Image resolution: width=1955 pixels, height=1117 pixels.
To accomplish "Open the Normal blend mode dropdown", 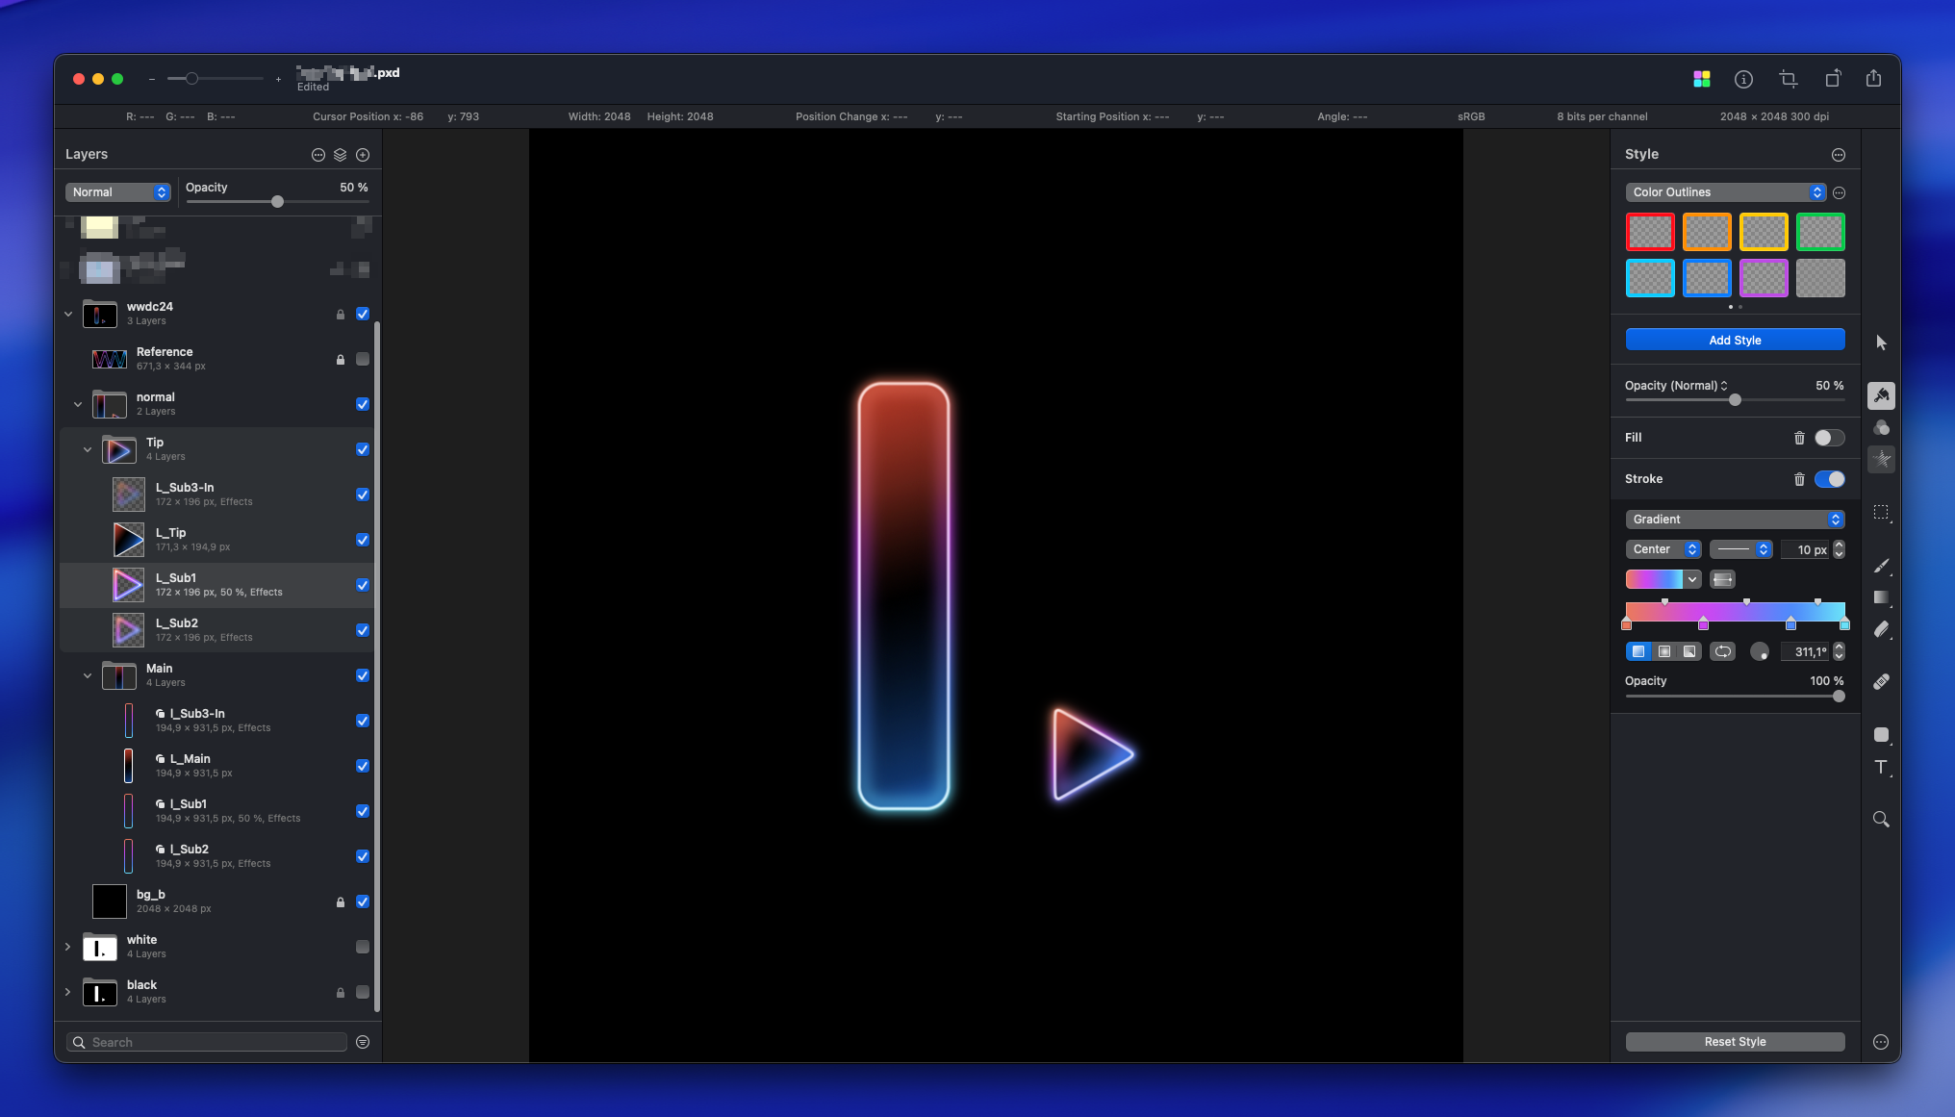I will pos(118,192).
